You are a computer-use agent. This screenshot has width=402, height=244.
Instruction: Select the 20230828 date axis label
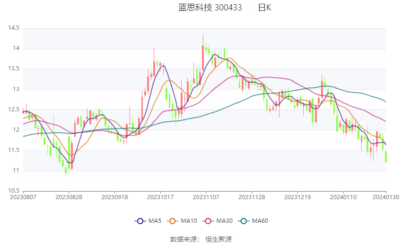(x=69, y=196)
